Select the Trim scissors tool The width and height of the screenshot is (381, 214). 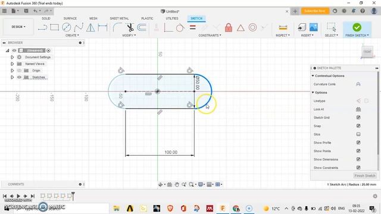(130, 27)
